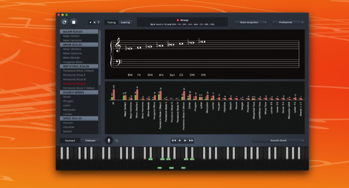Image resolution: width=349 pixels, height=188 pixels.
Task: Click the square stop button
Action: pos(73,22)
